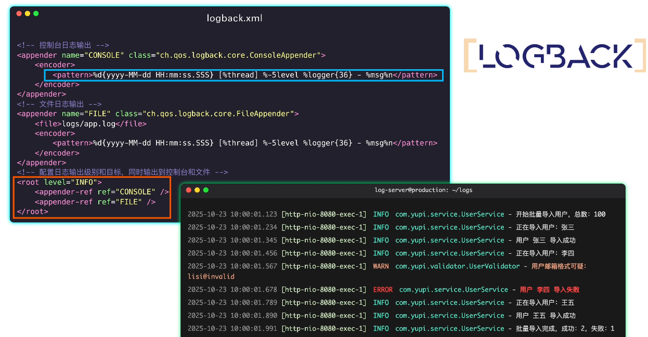Click the CONSOLE appender opening tag line
Viewport: 648px width, 337px height.
(x=171, y=55)
